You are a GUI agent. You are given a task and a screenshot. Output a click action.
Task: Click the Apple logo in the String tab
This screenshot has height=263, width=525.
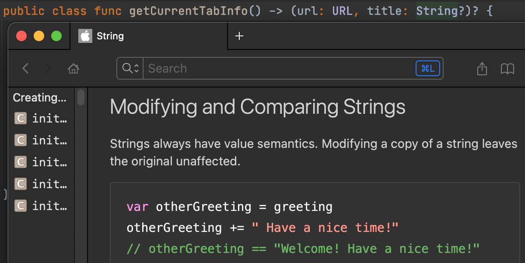coord(85,36)
